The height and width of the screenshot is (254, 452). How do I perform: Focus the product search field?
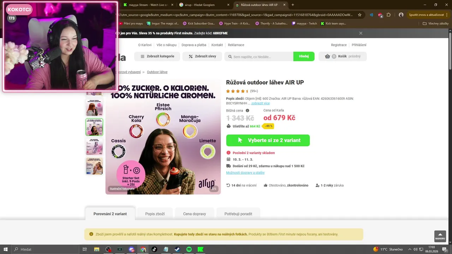point(259,56)
